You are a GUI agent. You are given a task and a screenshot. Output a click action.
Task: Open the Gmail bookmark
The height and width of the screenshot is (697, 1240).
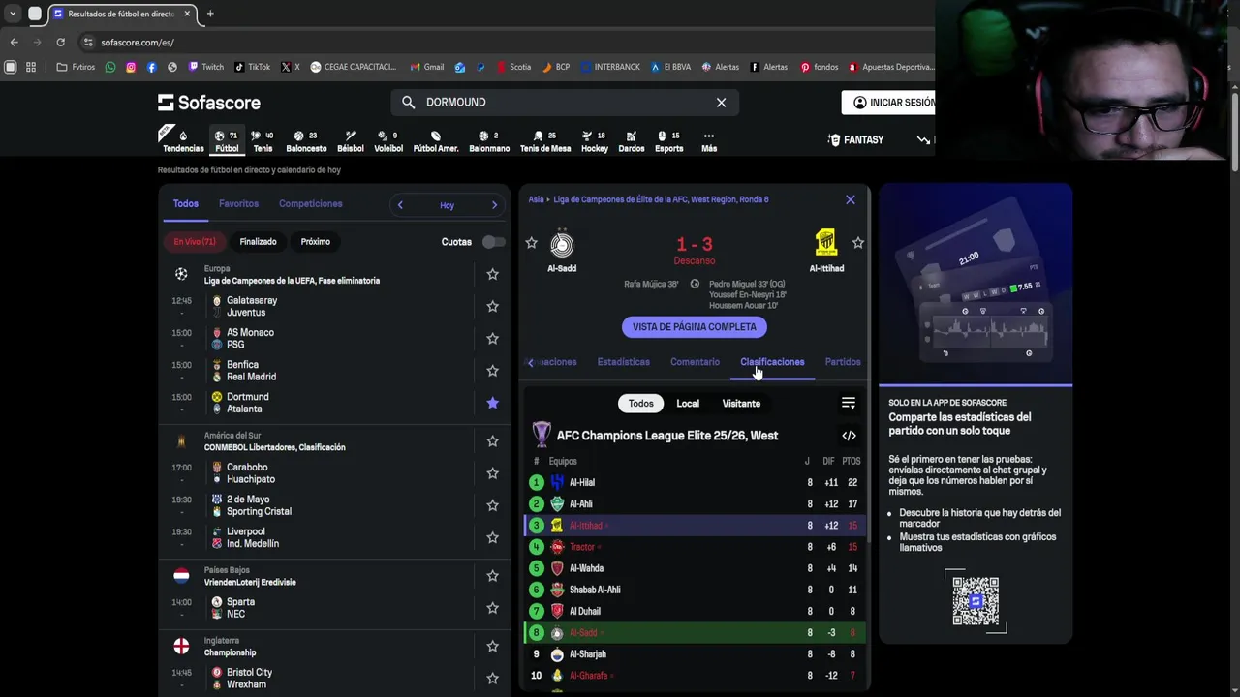coord(427,67)
